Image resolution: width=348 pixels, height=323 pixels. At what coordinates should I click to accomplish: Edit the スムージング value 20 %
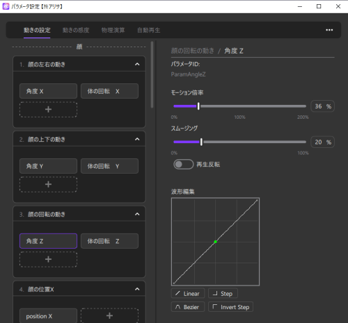coord(322,142)
